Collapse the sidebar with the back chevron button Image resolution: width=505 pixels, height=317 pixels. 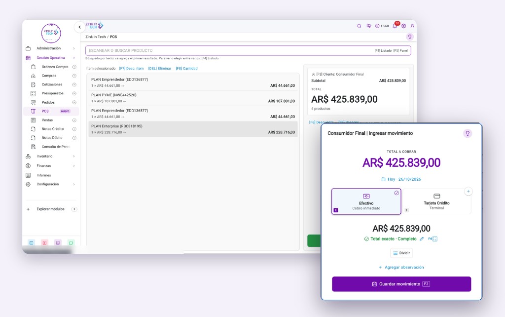79,27
